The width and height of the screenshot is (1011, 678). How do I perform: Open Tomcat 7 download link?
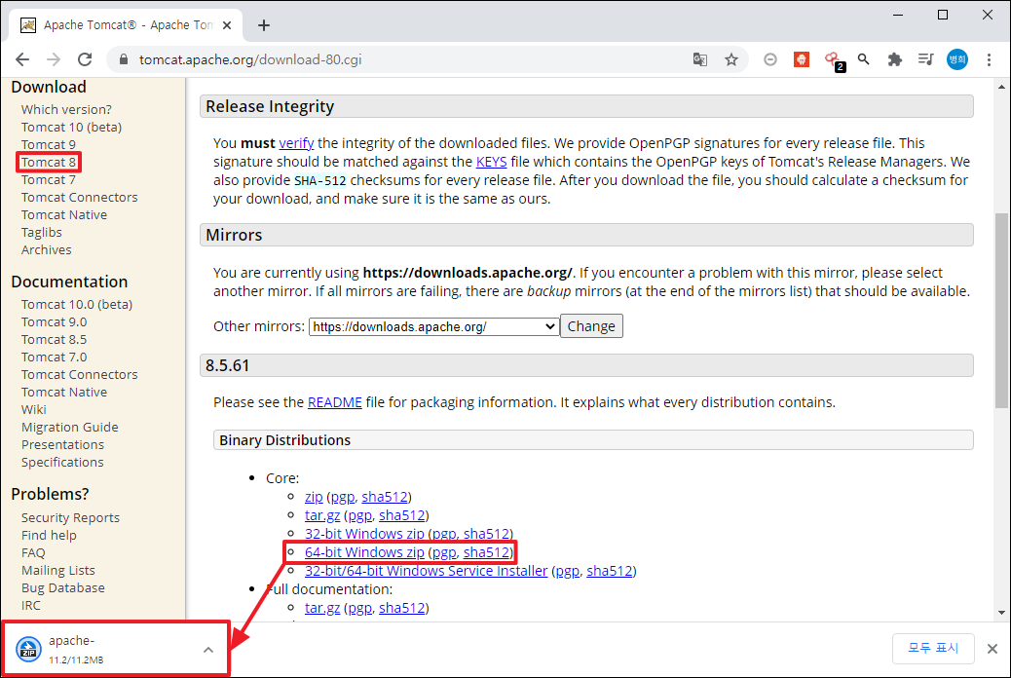click(x=49, y=179)
